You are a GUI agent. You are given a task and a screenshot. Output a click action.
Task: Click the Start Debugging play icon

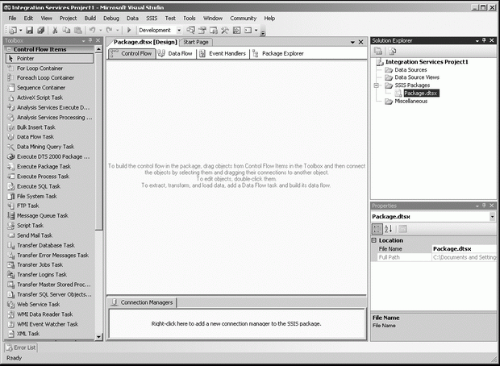[x=129, y=31]
